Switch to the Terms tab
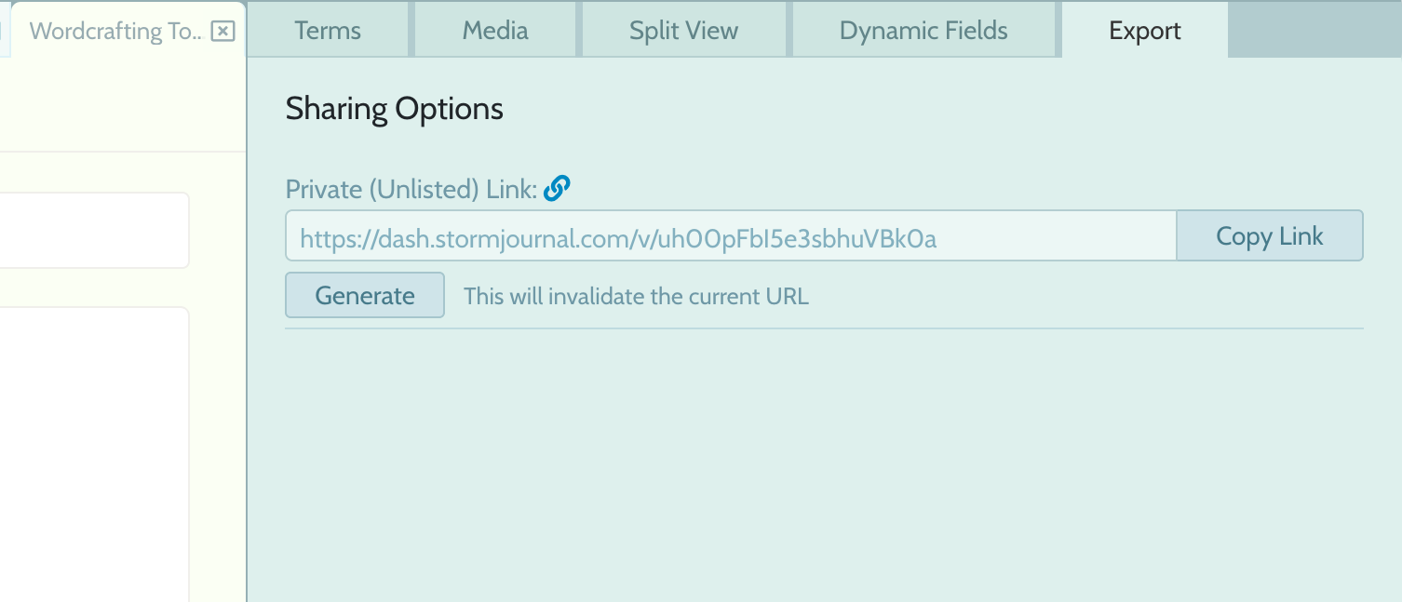The width and height of the screenshot is (1402, 602). click(x=328, y=31)
